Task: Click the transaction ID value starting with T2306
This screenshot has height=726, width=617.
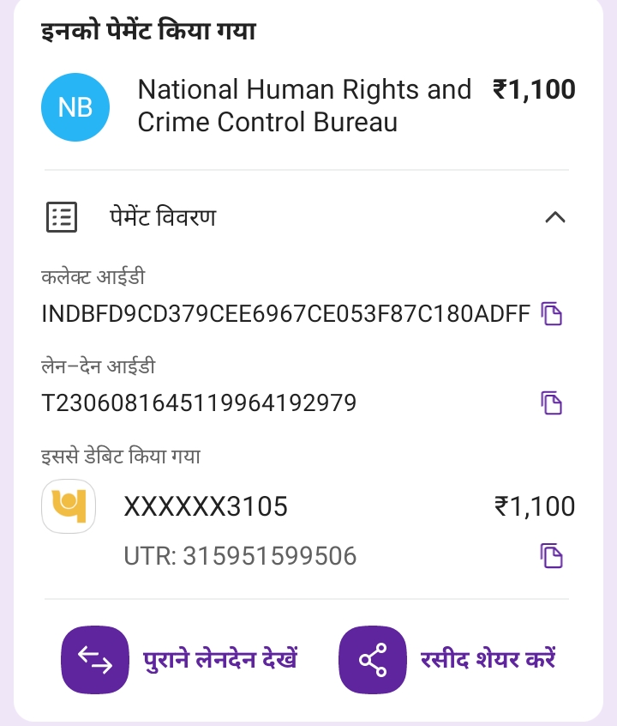Action: (x=199, y=402)
